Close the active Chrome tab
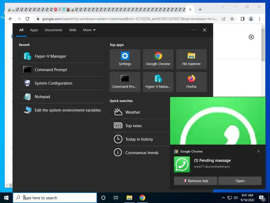This screenshot has height=203, width=270. 190,10
